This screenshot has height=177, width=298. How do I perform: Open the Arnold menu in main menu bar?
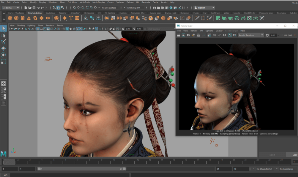tap(164, 2)
